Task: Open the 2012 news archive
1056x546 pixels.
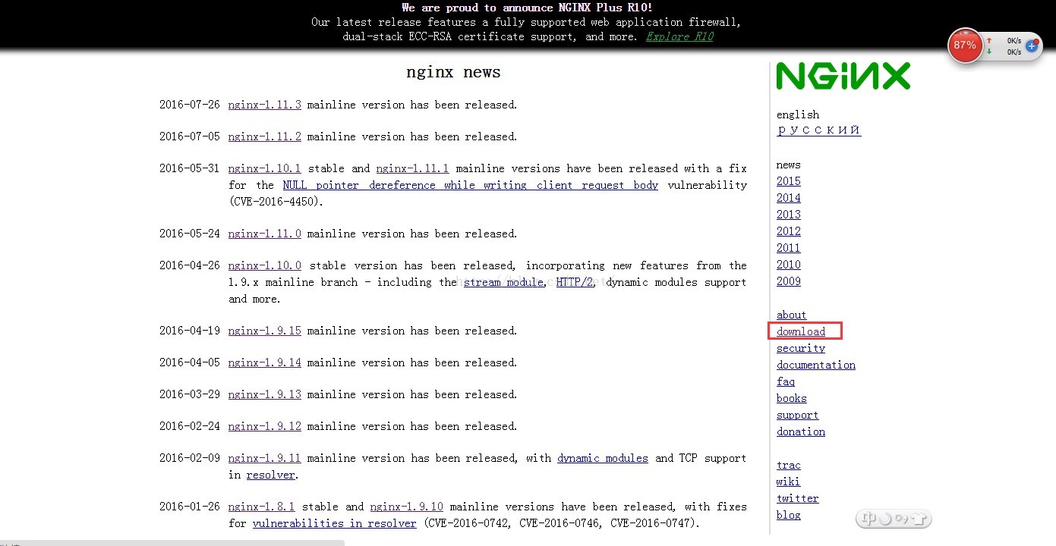Action: (789, 231)
